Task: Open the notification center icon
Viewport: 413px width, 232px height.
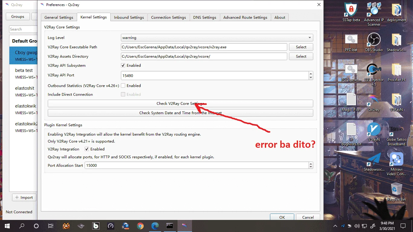Action: pyautogui.click(x=403, y=226)
